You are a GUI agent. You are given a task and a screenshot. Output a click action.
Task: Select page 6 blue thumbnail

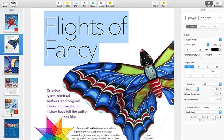tap(12, 128)
